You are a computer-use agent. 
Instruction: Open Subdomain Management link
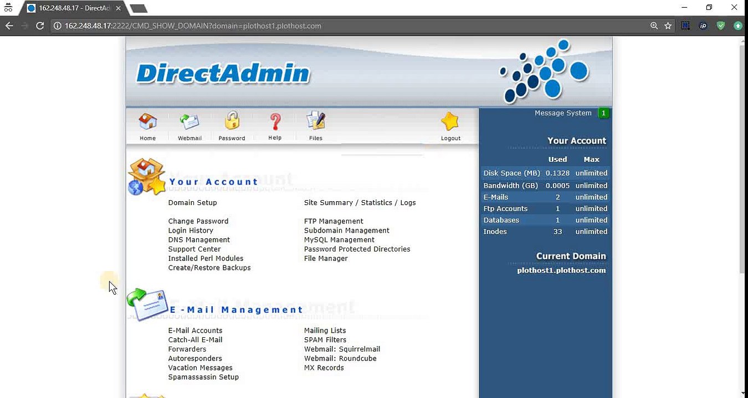[x=346, y=231]
